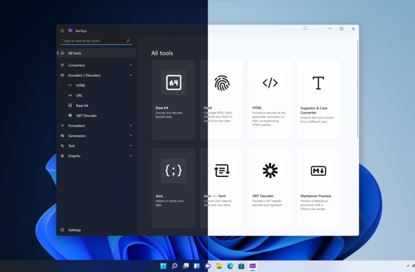Open the Hash tool card
This screenshot has width=415, height=272.
222,100
